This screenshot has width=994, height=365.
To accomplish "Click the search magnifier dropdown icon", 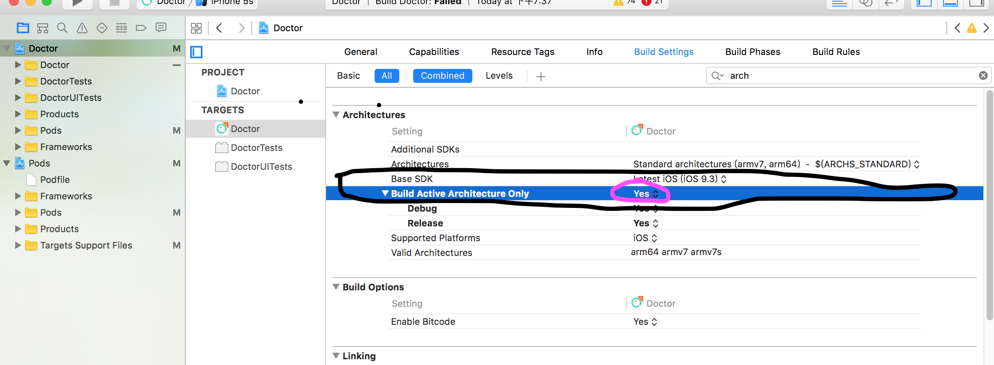I will (718, 76).
